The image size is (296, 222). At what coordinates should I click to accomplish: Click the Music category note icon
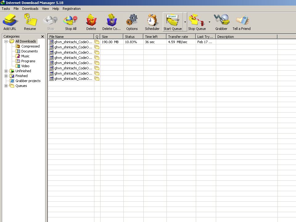(18, 56)
